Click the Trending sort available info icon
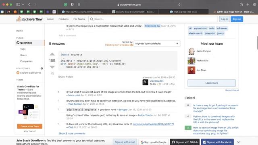Image resolution: width=258 pixels, height=145 pixels. 131,45
